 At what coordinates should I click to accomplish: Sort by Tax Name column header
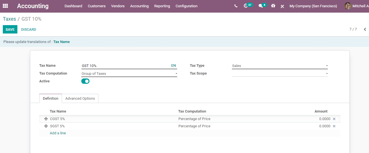(x=58, y=111)
